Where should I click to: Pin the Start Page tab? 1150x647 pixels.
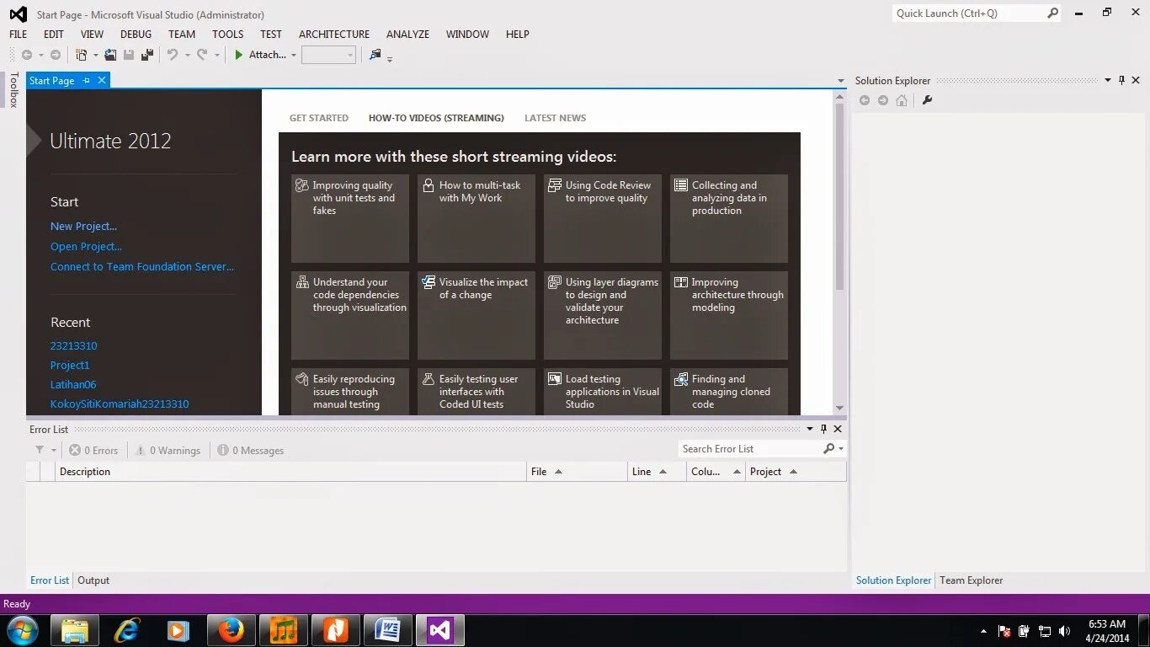[x=86, y=81]
